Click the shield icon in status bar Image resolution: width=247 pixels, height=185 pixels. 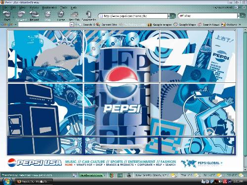tap(112, 175)
